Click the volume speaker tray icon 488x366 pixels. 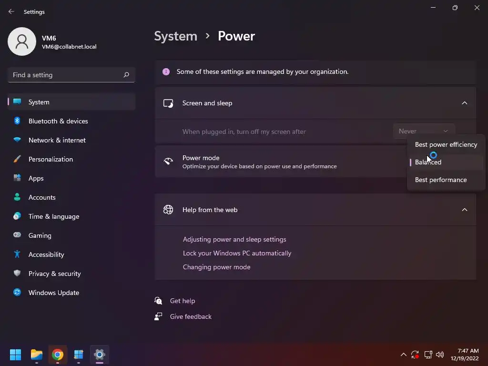440,355
